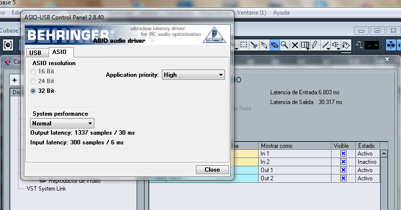
Task: Click Output latency 1337 samples text
Action: (82, 133)
